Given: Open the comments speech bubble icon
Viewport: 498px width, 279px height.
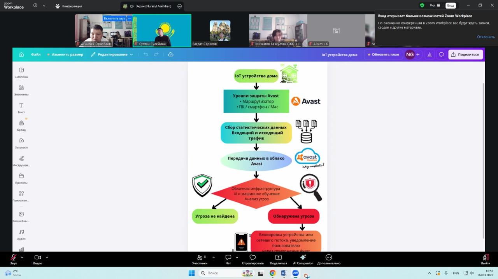Looking at the screenshot, I should pos(441,55).
